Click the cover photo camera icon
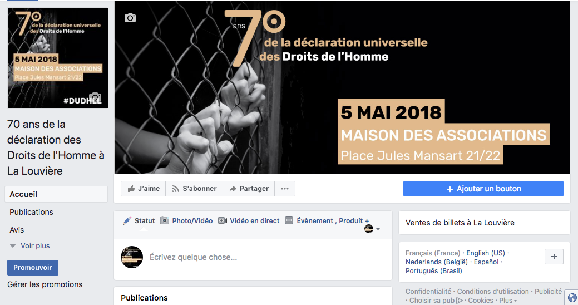Screen dimensions: 578x305 [x=130, y=18]
